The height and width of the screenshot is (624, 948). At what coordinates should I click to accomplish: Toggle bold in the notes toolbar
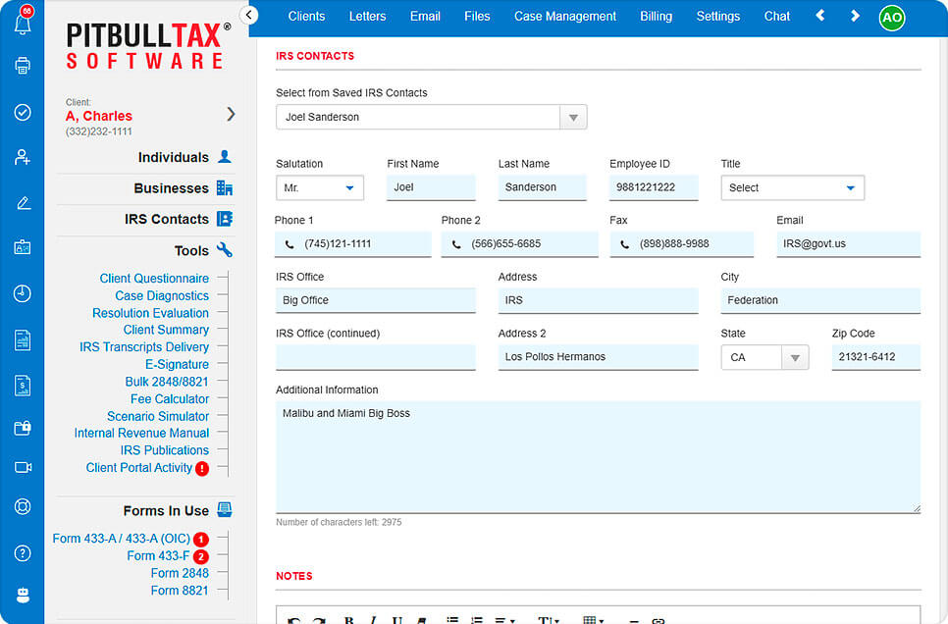point(348,620)
